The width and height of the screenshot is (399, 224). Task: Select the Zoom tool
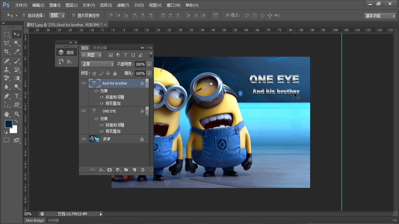(17, 114)
